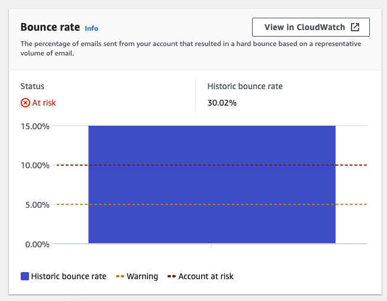Click the blue Historic bounce rate legend square
The width and height of the screenshot is (387, 301).
coord(25,276)
